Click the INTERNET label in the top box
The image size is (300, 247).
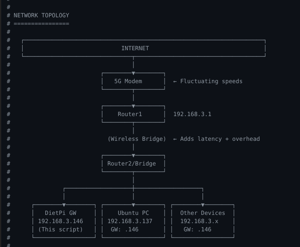pyautogui.click(x=135, y=48)
